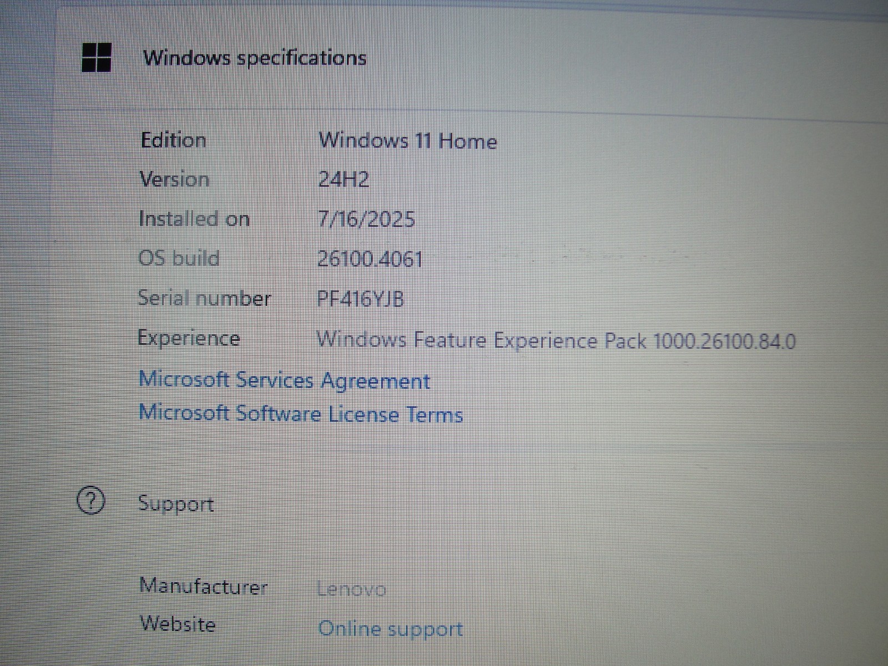The height and width of the screenshot is (666, 888).
Task: Select the Support section heading
Action: (175, 503)
